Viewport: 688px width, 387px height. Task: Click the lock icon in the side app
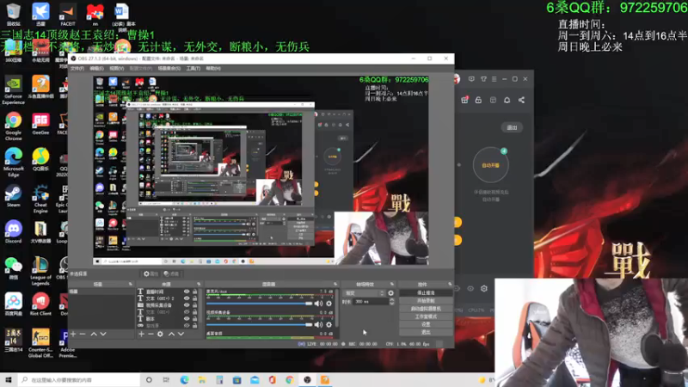[x=478, y=100]
